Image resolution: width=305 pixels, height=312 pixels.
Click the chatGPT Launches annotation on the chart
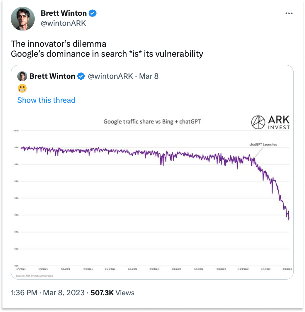tap(263, 145)
